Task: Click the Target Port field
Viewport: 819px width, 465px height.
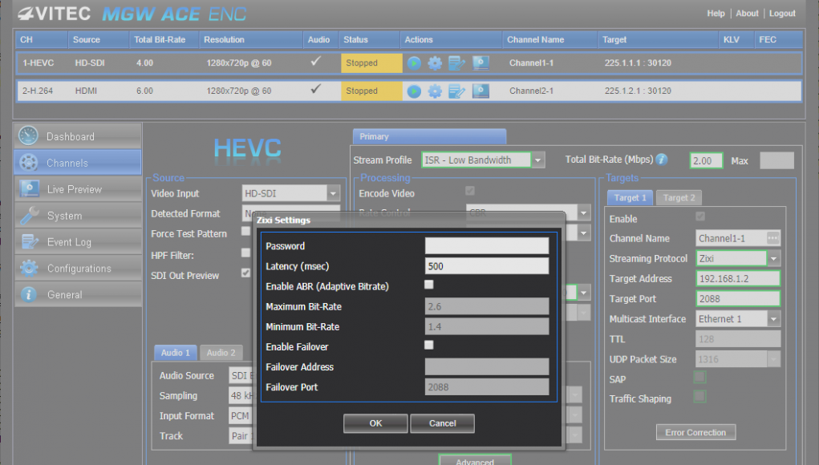Action: click(x=738, y=298)
